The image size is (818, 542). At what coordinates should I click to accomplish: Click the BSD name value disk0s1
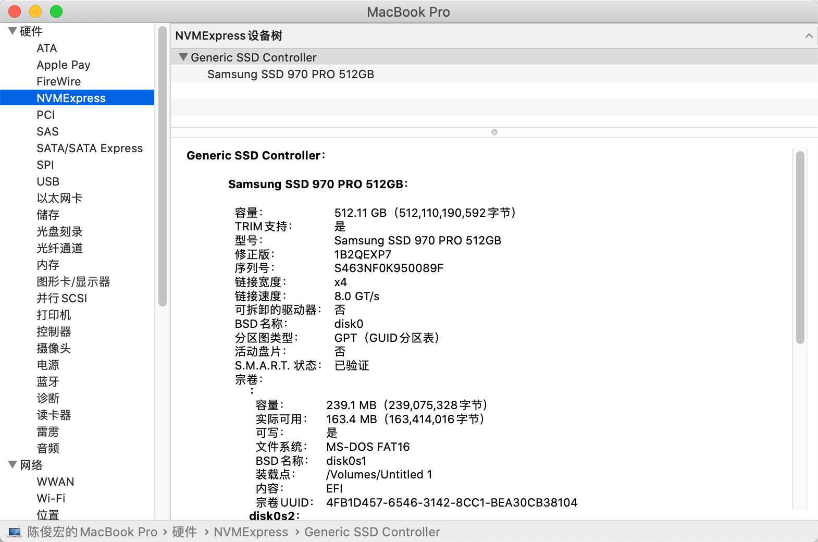pos(346,461)
